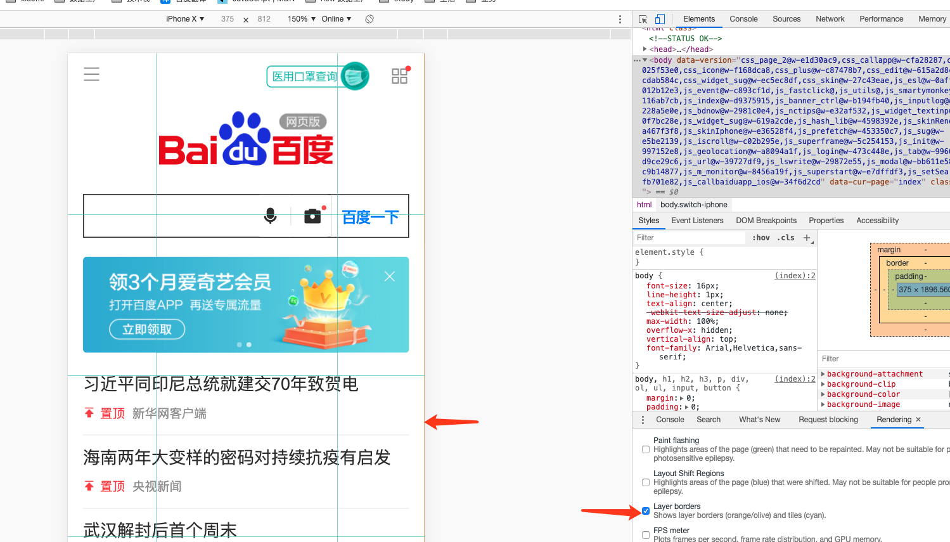Focus the Baidu search input box
The height and width of the screenshot is (542, 950).
[x=171, y=216]
